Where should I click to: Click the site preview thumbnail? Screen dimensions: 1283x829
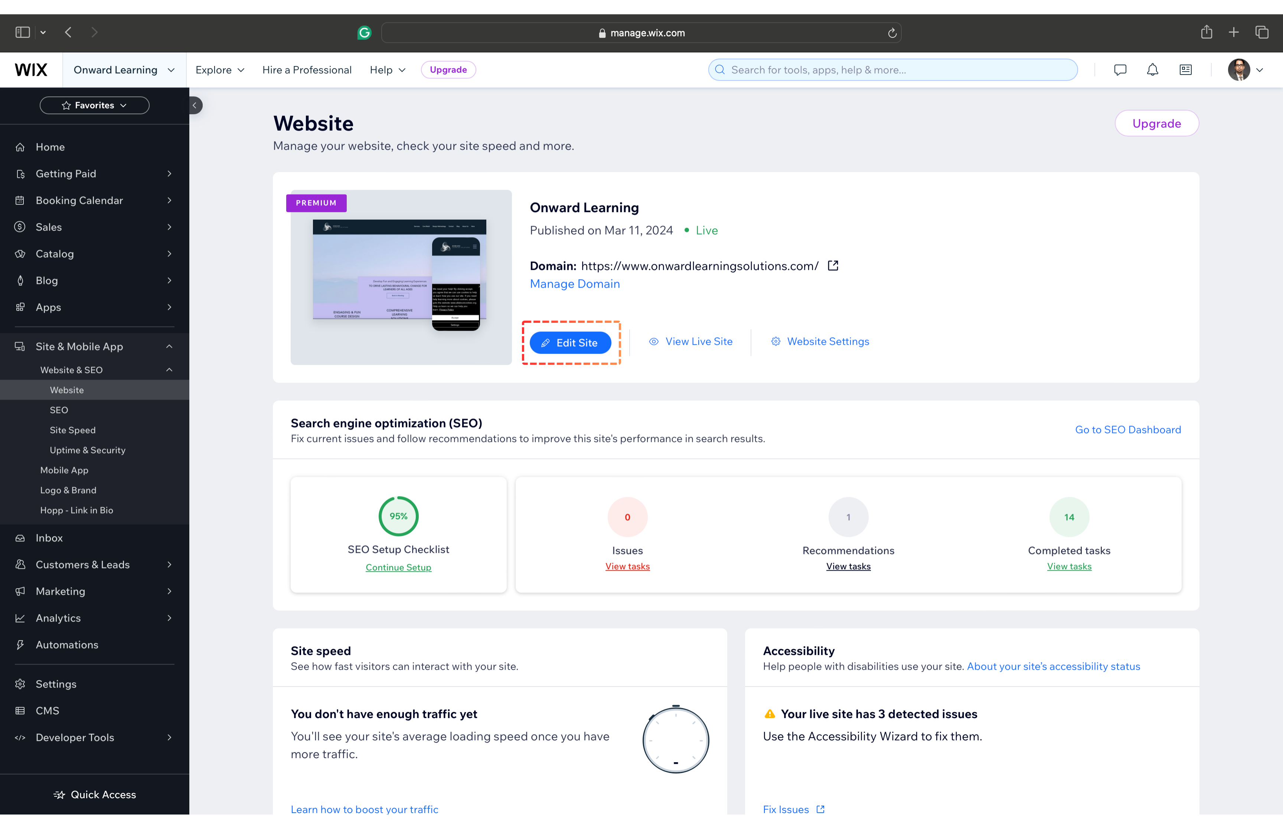[401, 277]
